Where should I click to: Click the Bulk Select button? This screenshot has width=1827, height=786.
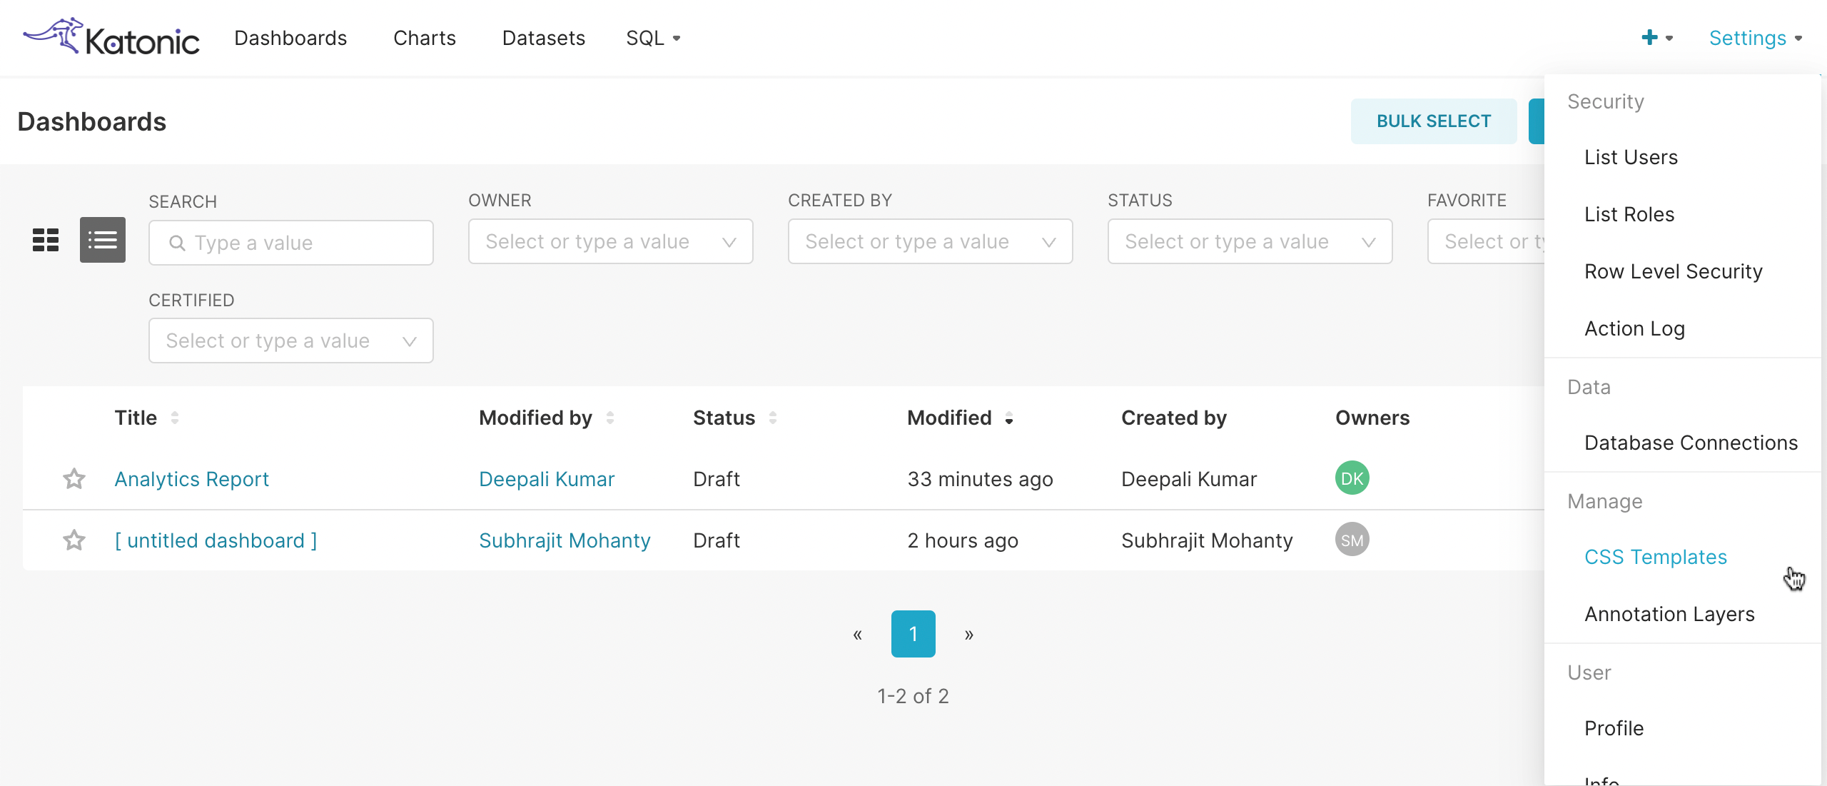point(1434,121)
